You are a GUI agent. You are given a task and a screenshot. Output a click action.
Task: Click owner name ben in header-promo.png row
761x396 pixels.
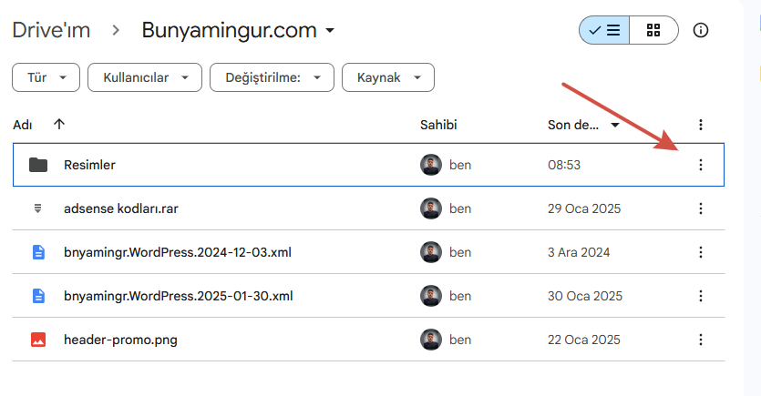(460, 340)
